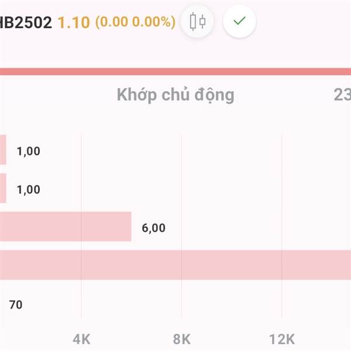The height and width of the screenshot is (351, 351).
Task: Open the candlestick chart icon
Action: [197, 21]
